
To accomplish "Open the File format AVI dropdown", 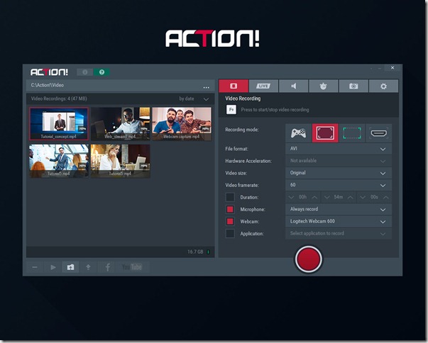I will [x=339, y=149].
